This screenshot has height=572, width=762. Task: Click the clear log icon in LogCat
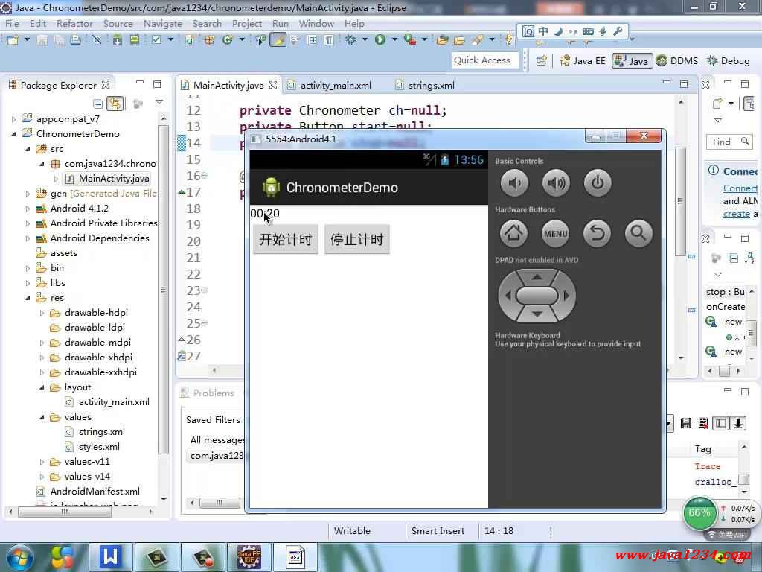click(703, 423)
